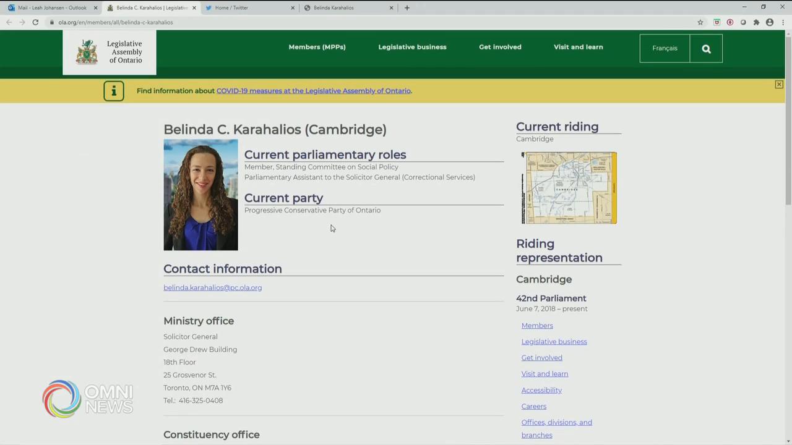Close the yellow COVID-19 notice banner

pyautogui.click(x=779, y=85)
